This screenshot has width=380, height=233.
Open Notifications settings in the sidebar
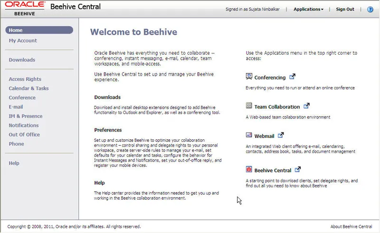[x=24, y=125]
